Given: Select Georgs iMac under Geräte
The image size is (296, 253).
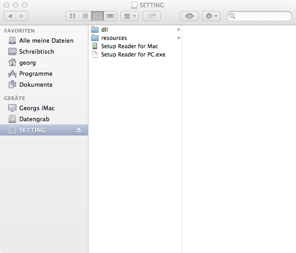Looking at the screenshot, I should [44, 108].
